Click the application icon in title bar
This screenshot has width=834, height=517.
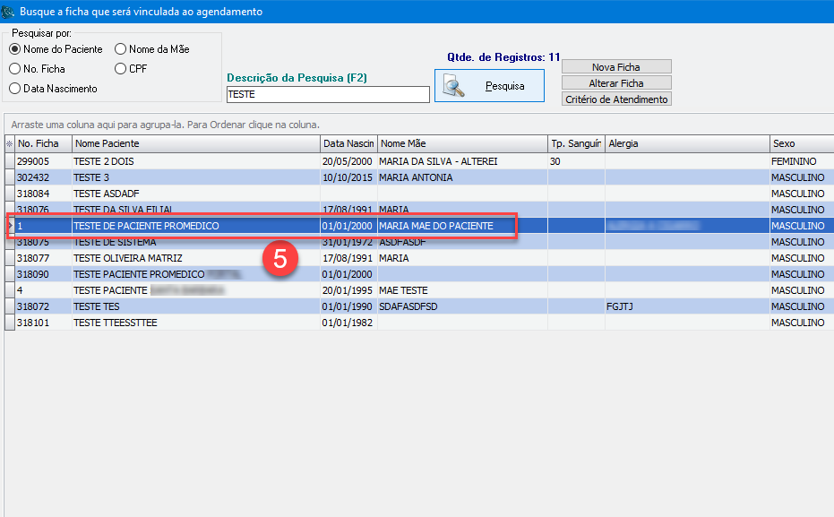[x=9, y=12]
